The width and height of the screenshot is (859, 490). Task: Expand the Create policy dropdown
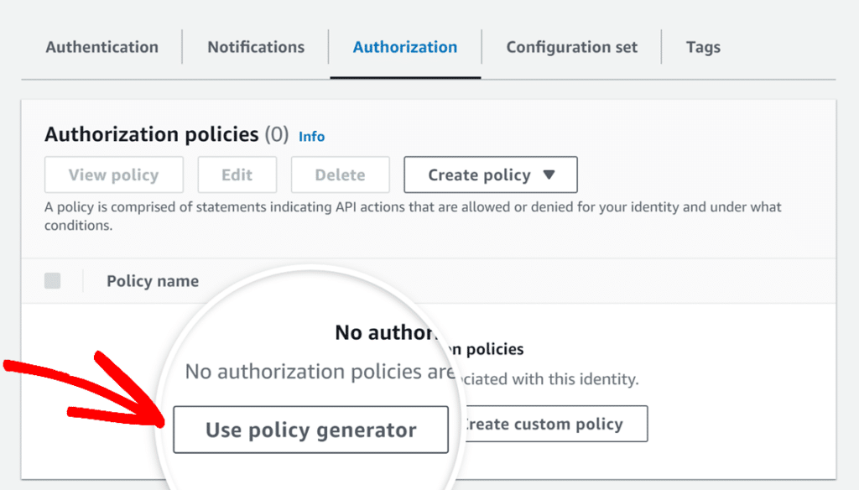(x=490, y=175)
